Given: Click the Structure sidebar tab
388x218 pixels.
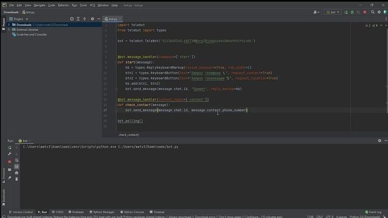Looking at the screenshot, I should [x=4, y=176].
